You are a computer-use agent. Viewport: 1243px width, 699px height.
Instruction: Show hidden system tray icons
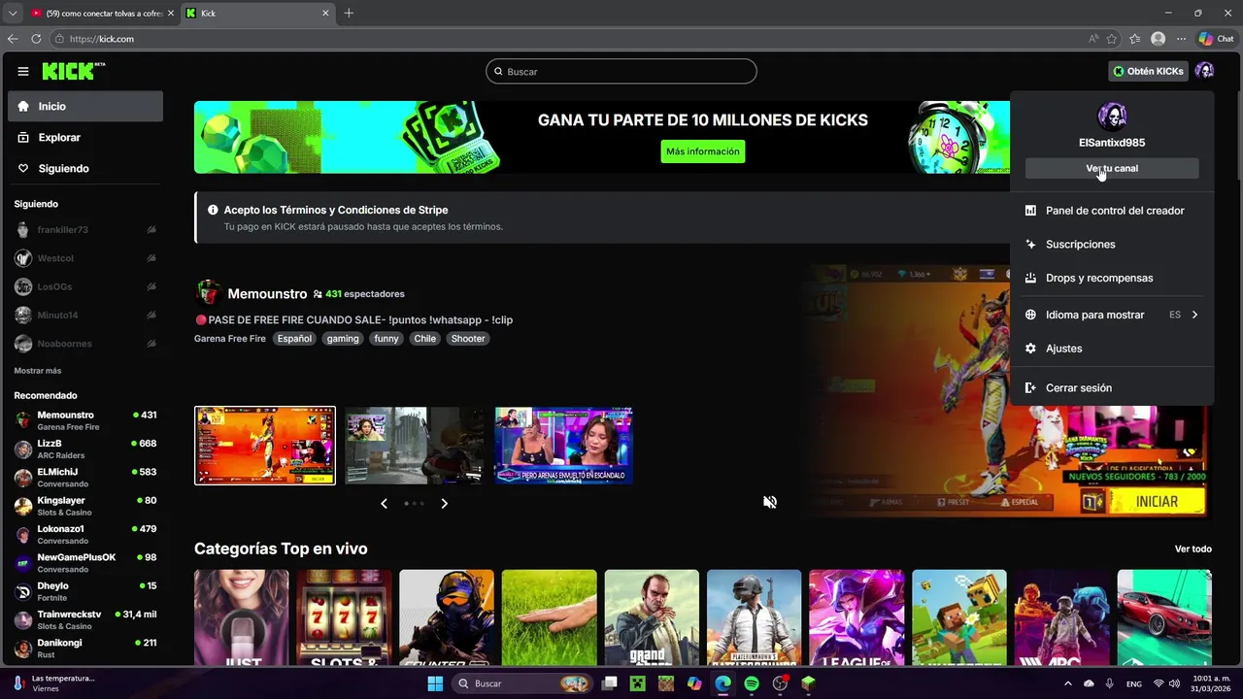(x=1068, y=683)
